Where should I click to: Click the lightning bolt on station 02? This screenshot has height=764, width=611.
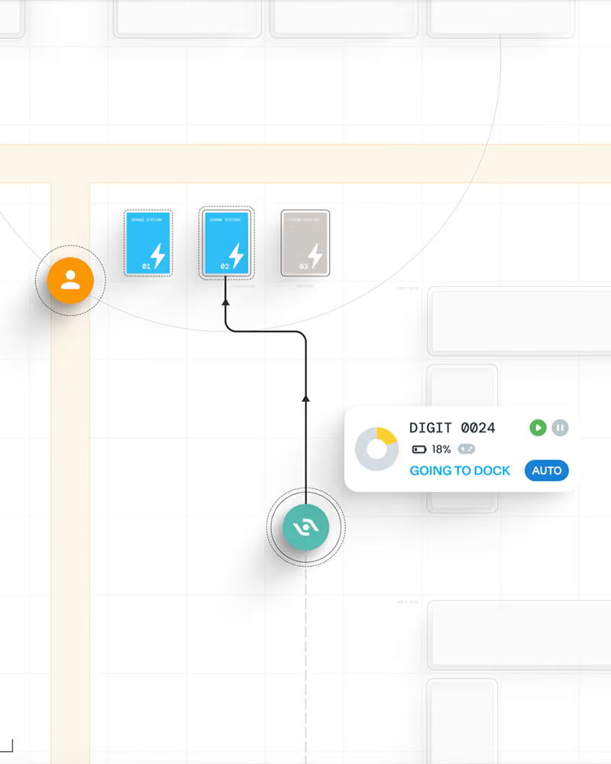(236, 256)
